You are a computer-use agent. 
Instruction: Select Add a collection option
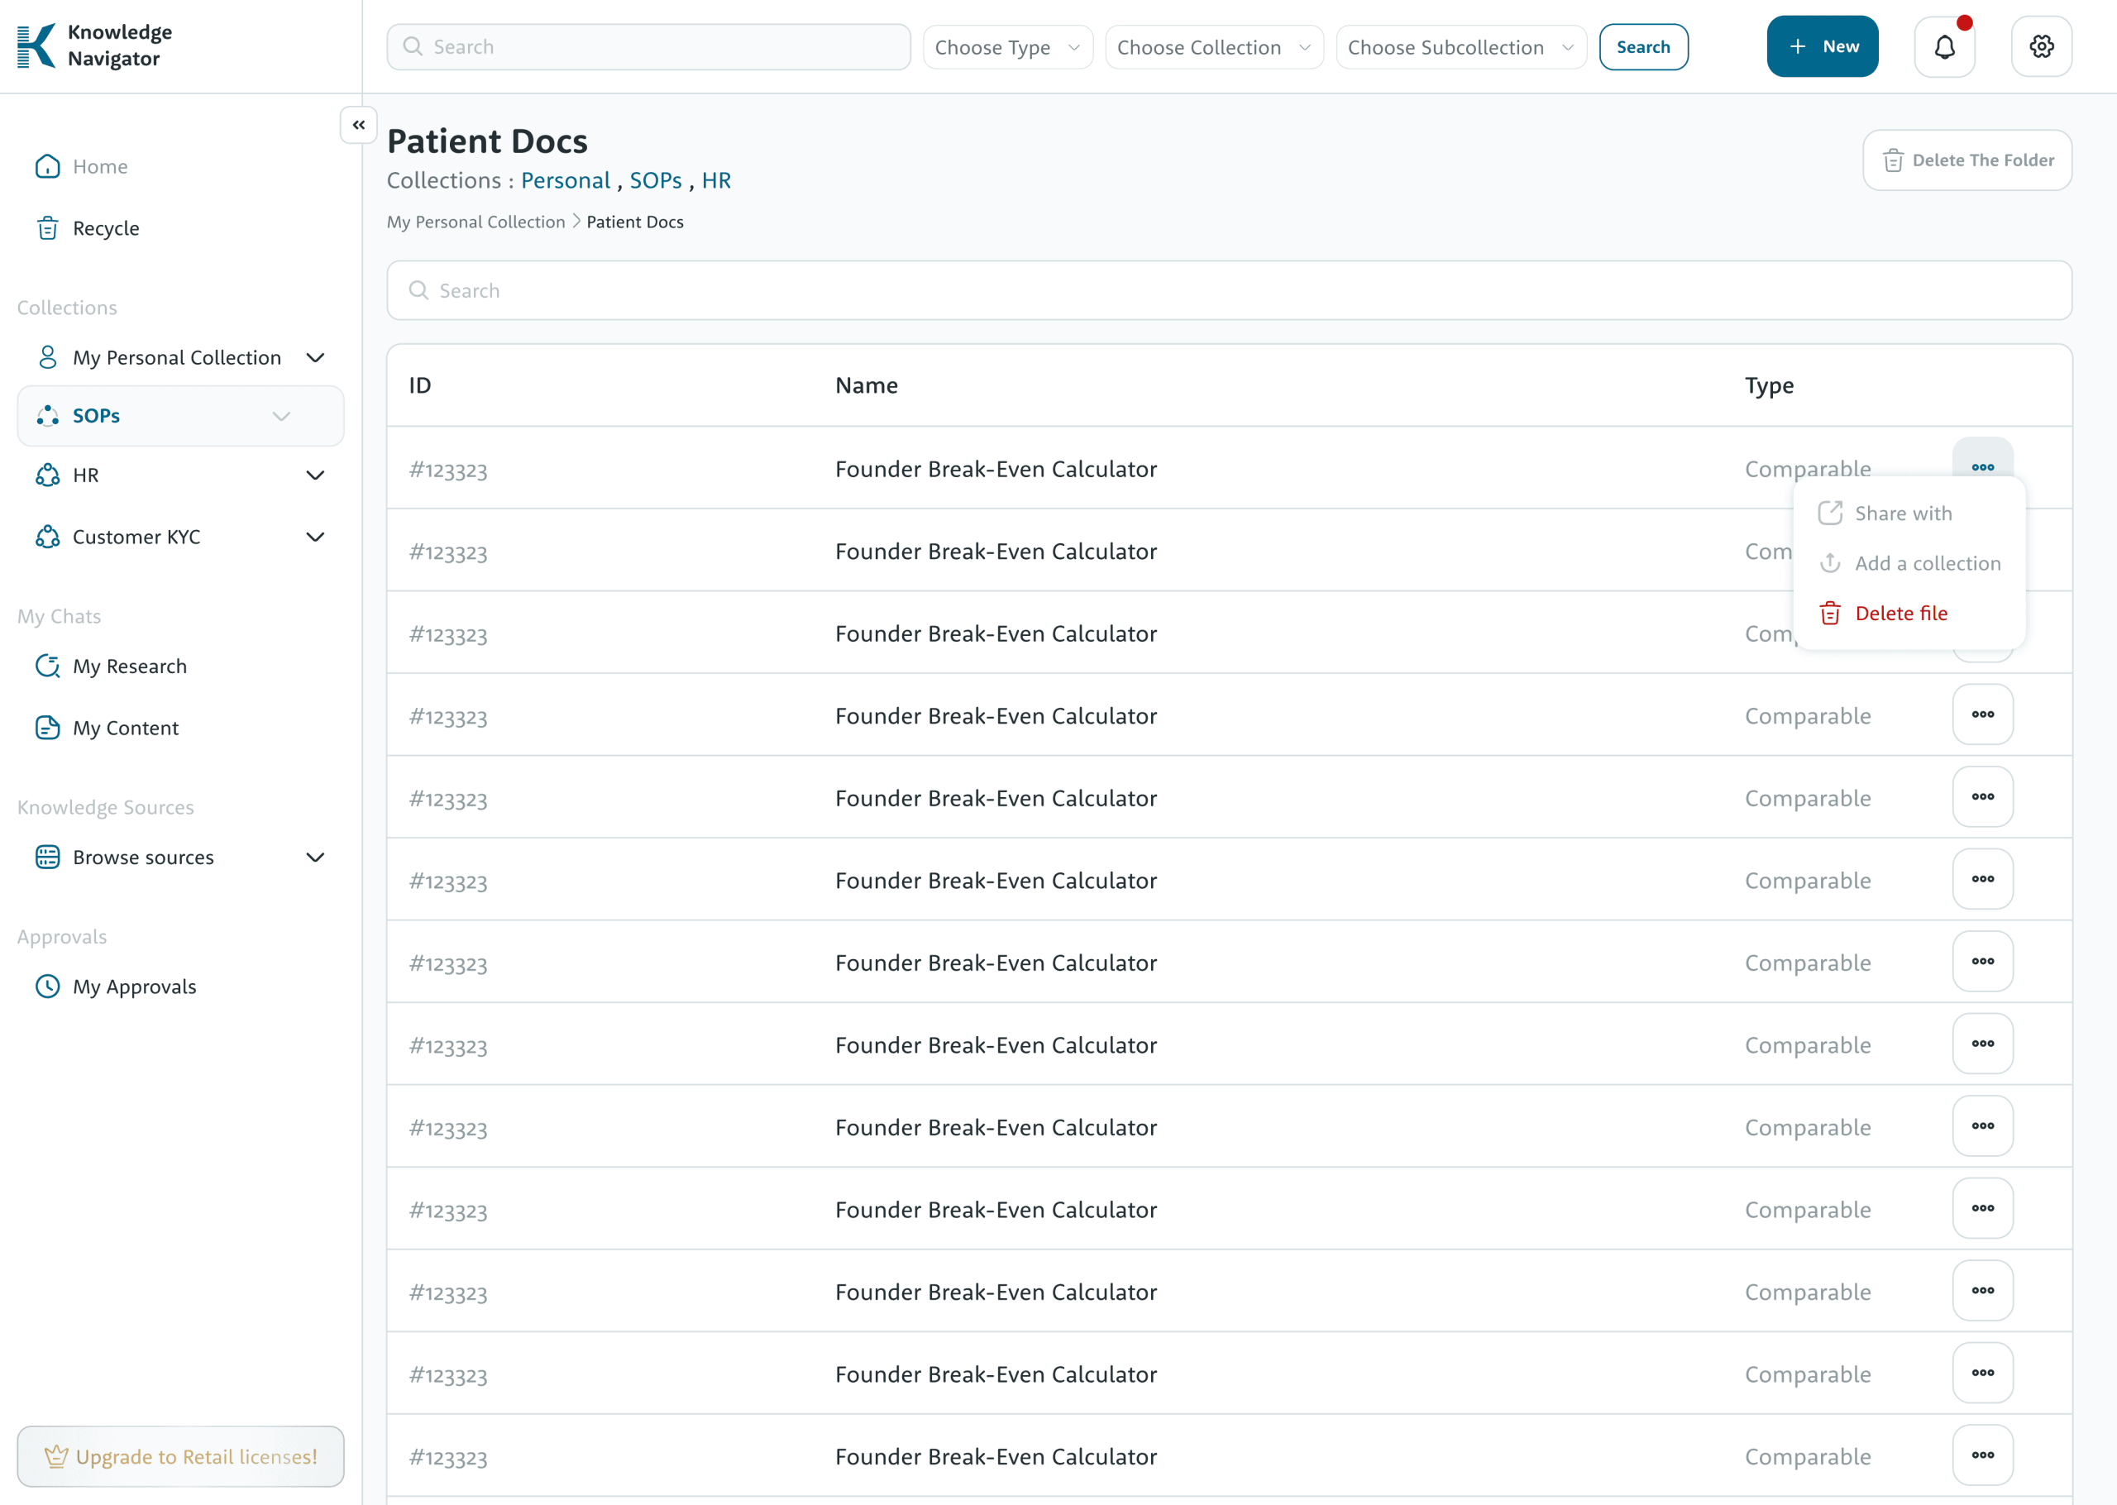[x=1926, y=563]
